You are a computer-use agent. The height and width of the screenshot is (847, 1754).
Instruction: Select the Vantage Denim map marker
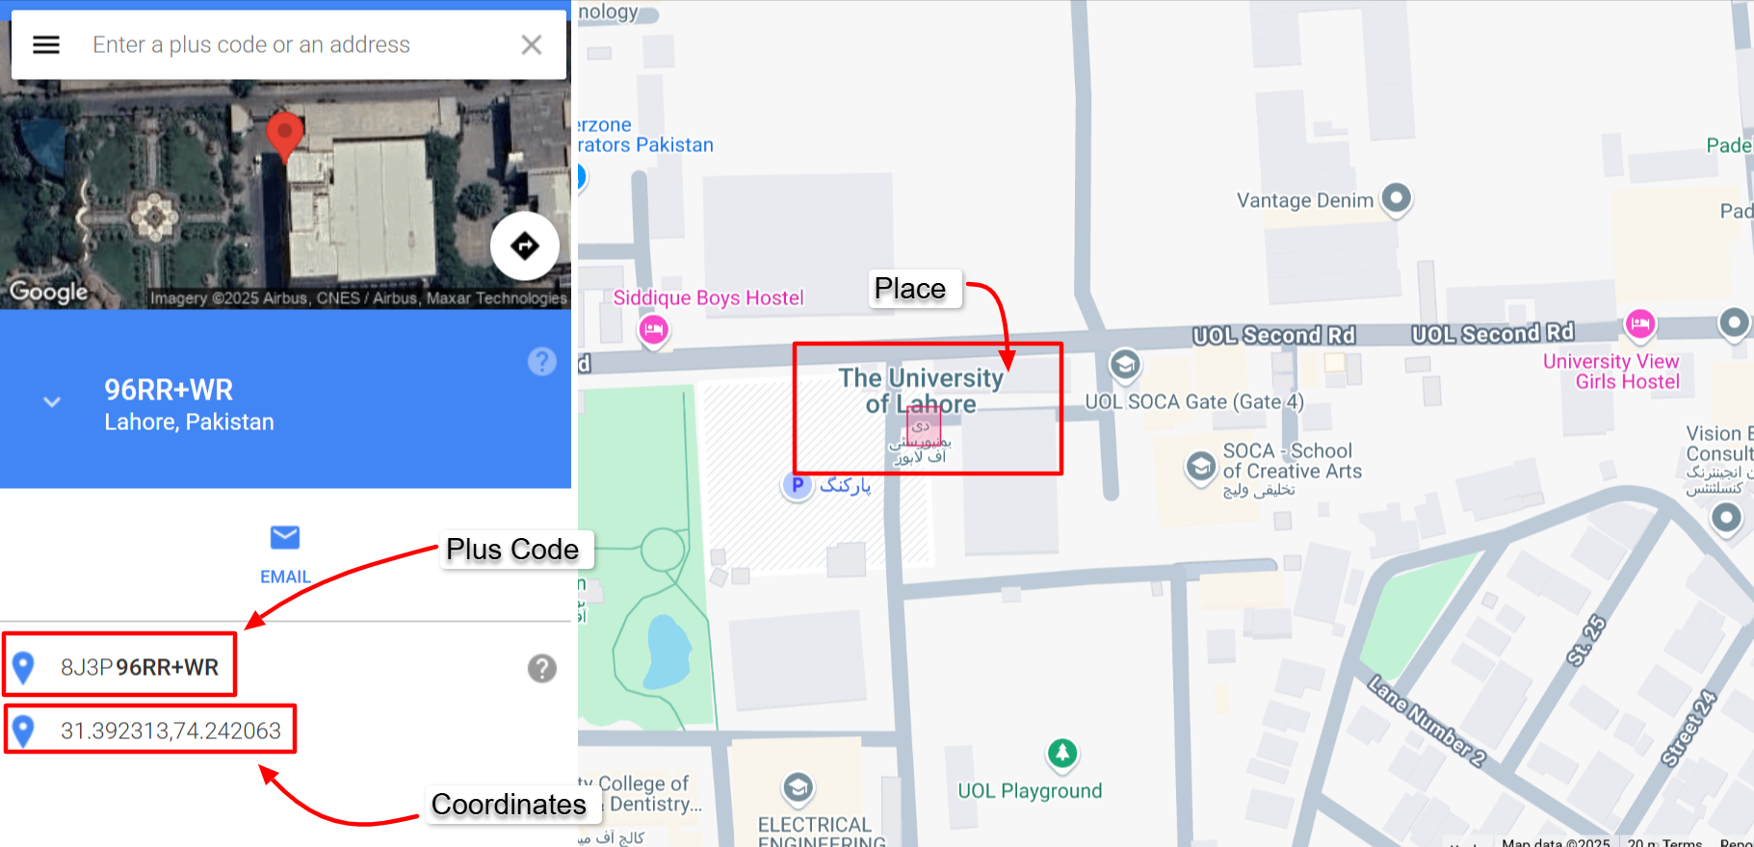point(1397,199)
